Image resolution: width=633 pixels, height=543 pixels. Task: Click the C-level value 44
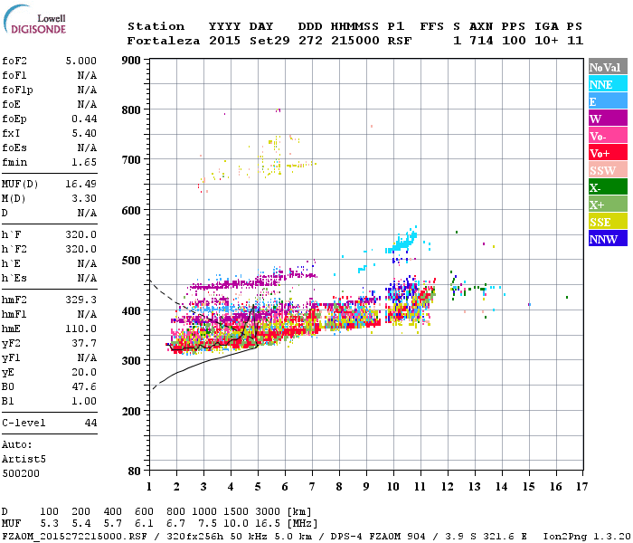point(90,423)
